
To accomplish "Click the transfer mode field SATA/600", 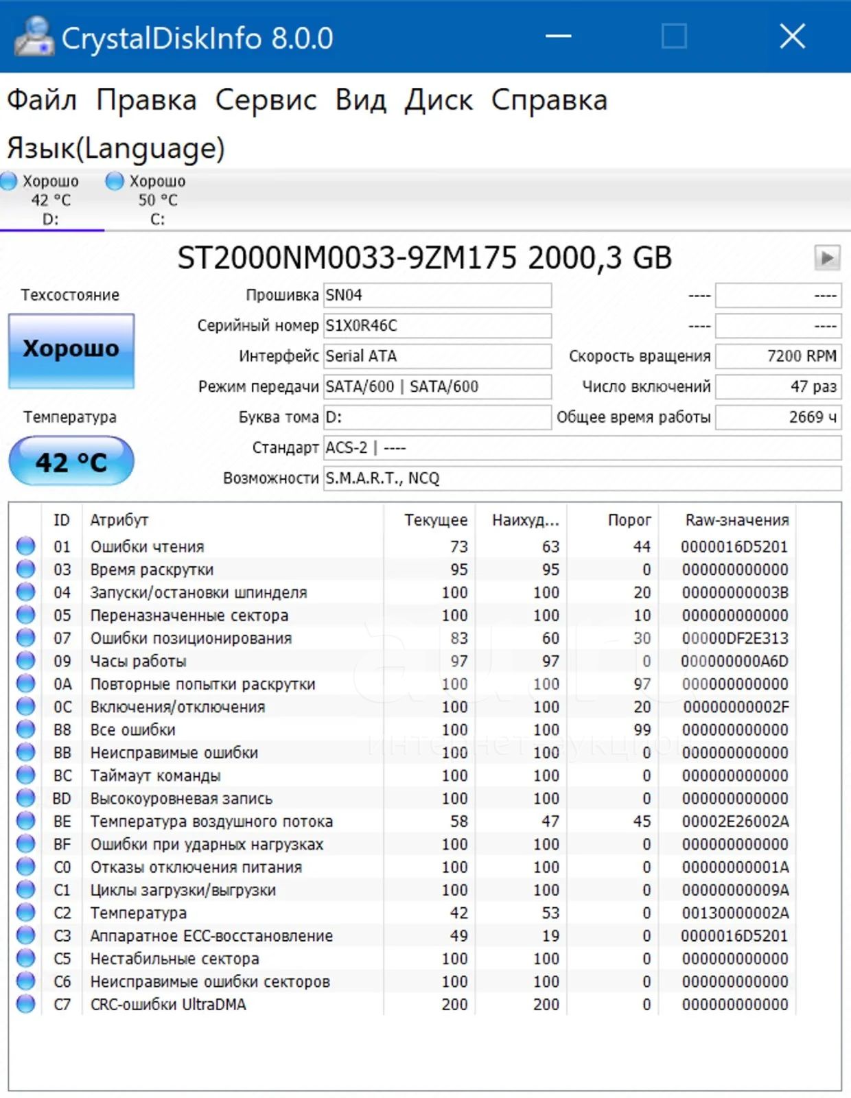I will [438, 386].
